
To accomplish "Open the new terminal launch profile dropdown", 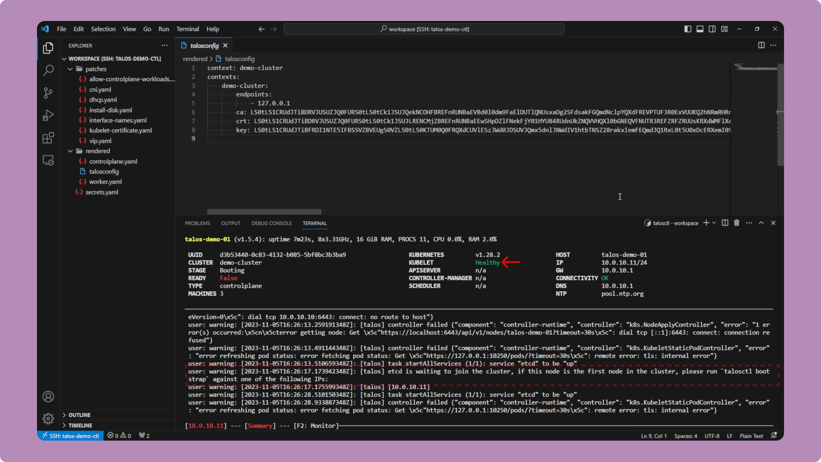I will 714,223.
